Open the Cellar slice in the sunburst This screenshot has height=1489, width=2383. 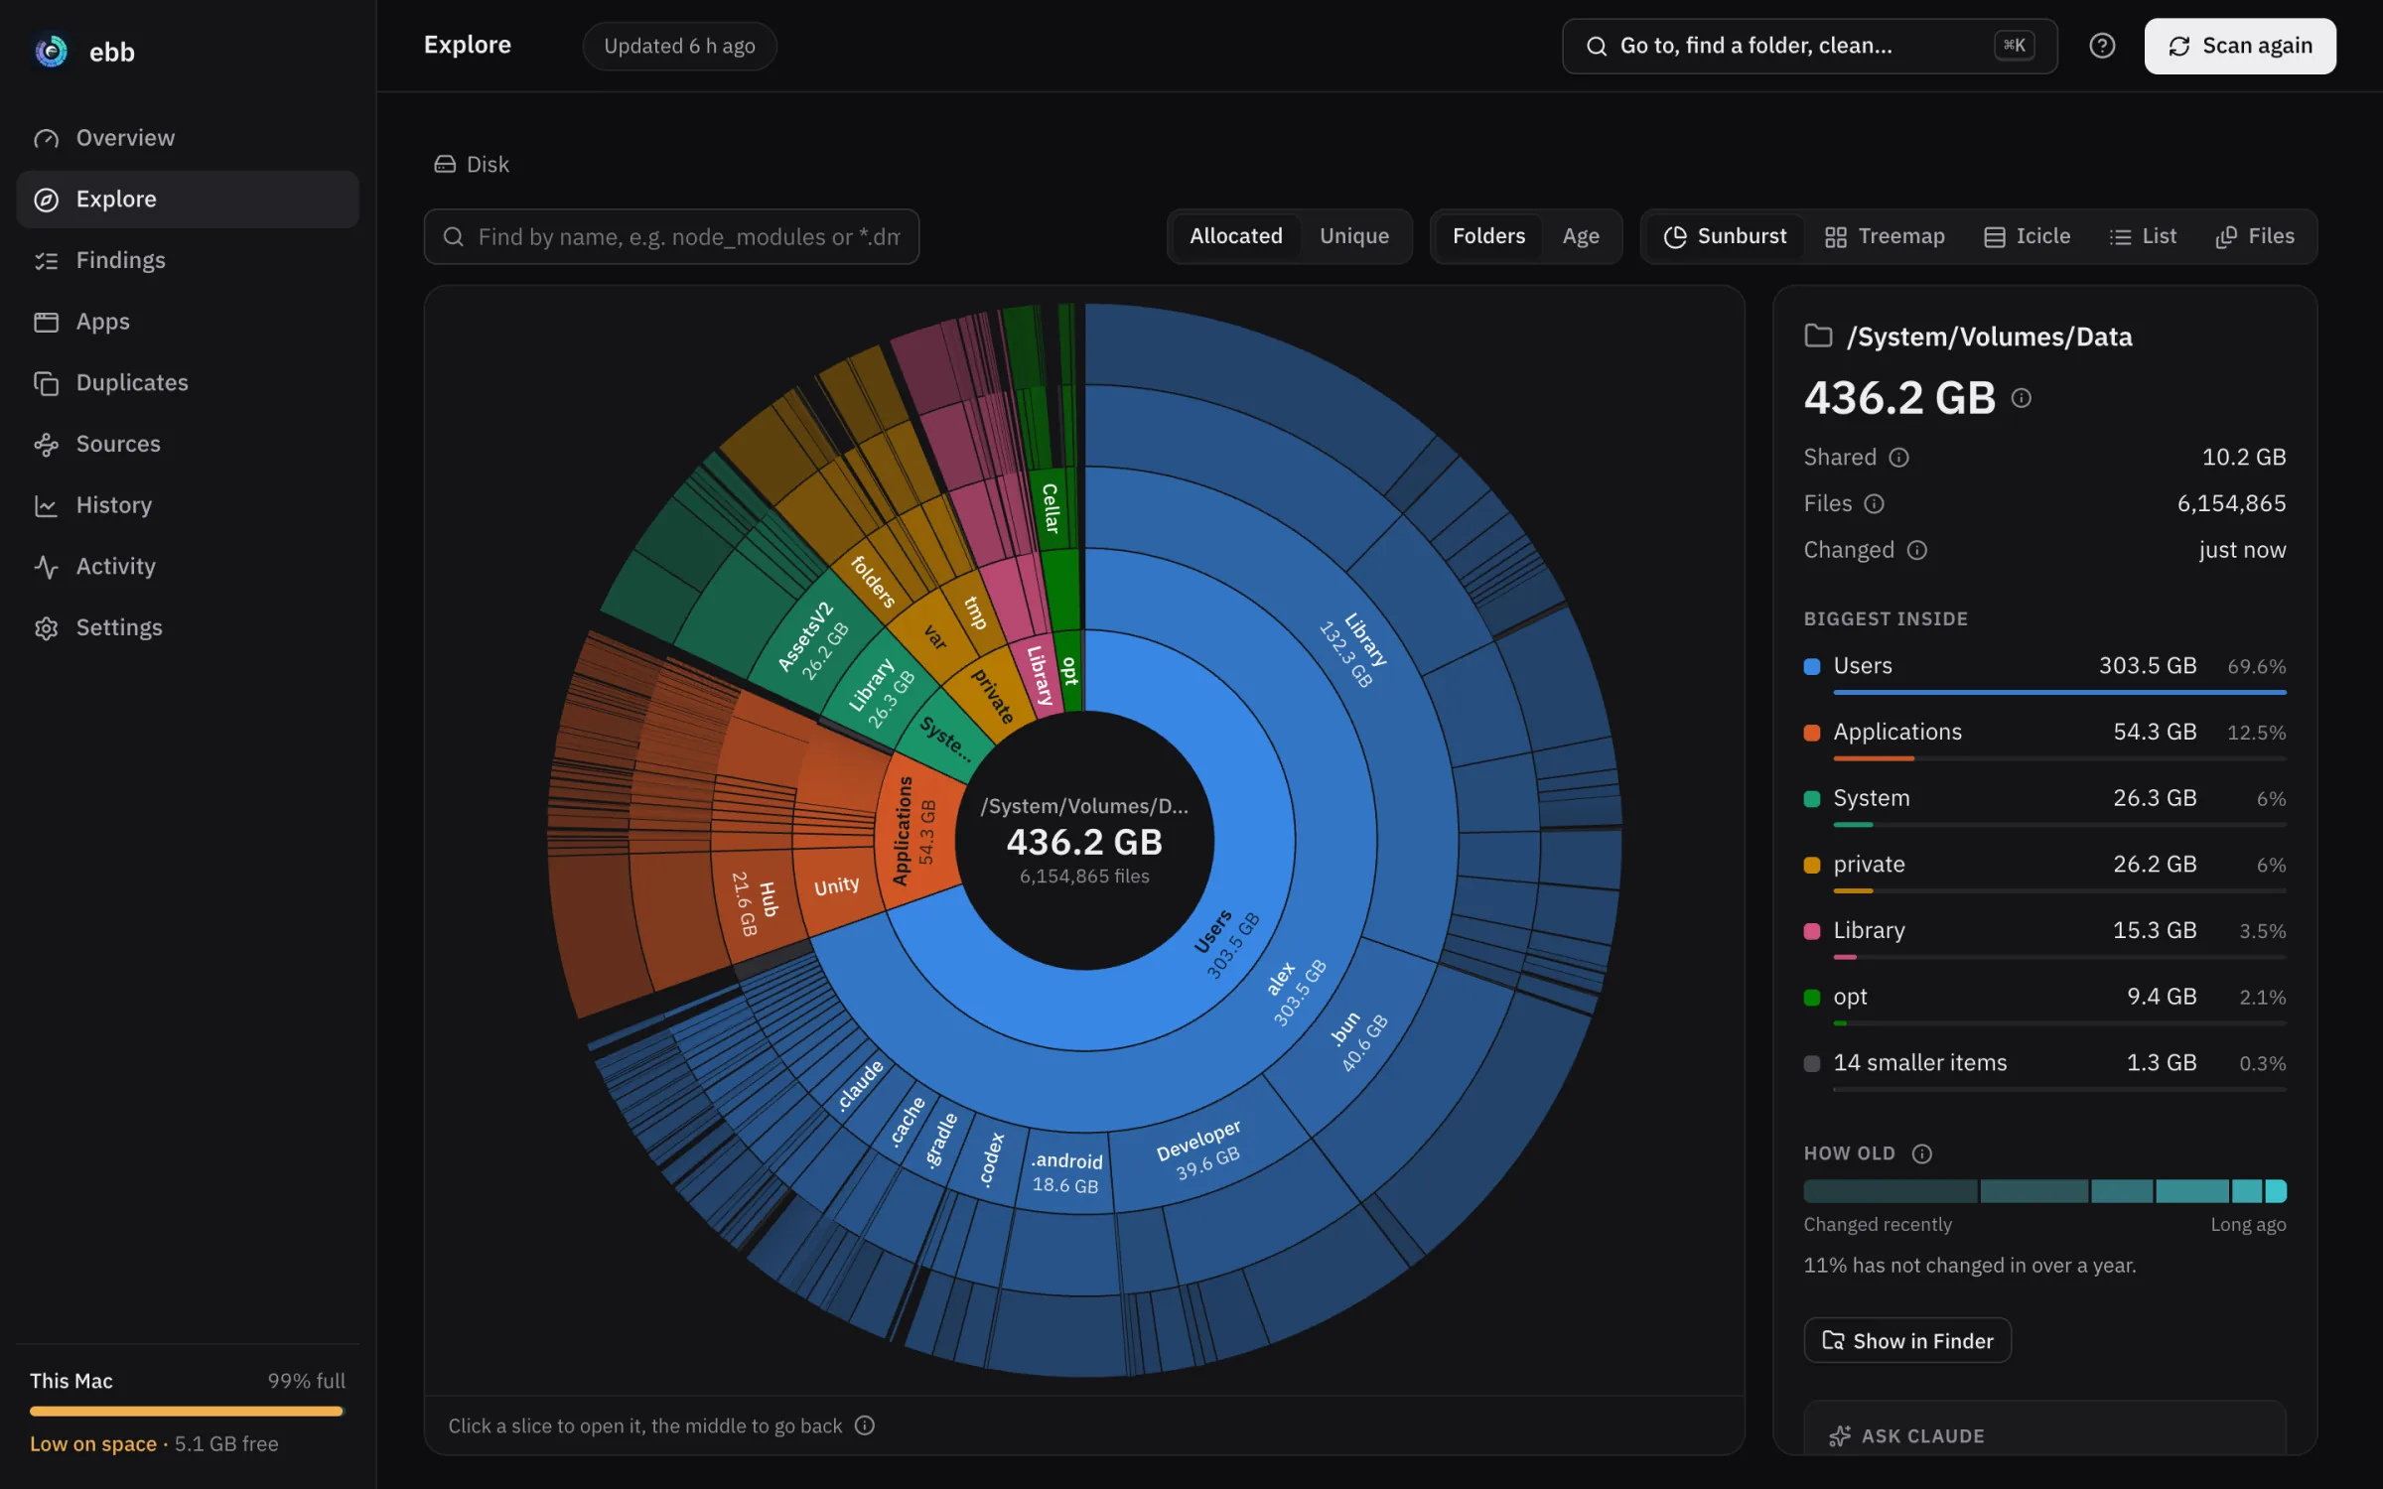click(x=1051, y=508)
